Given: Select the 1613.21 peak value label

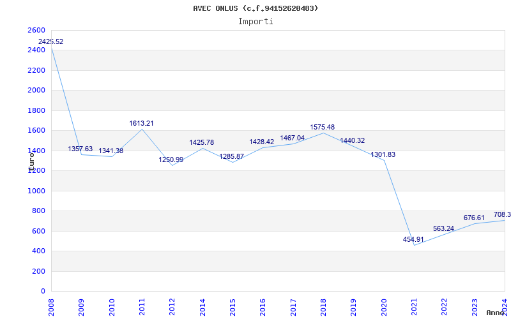Looking at the screenshot, I should (141, 123).
